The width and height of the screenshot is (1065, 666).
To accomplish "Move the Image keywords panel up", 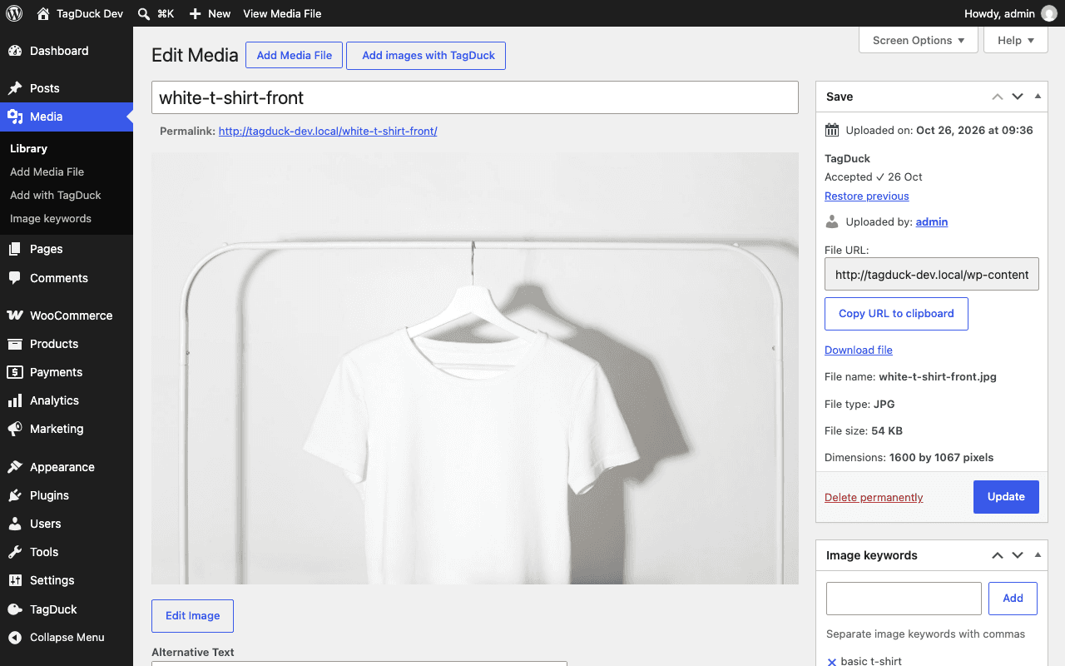I will [998, 555].
